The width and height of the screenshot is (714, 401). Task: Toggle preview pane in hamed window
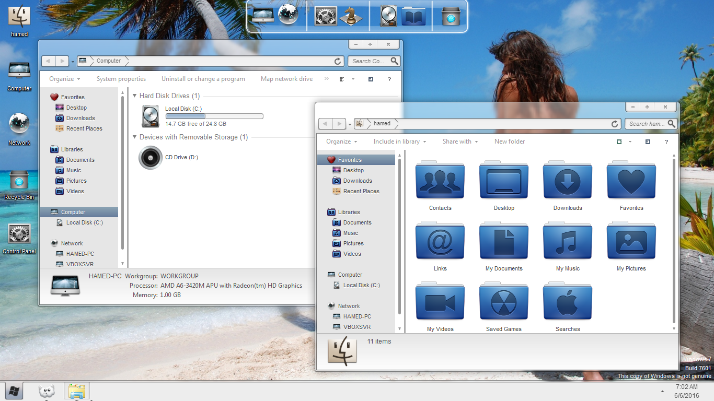[648, 141]
